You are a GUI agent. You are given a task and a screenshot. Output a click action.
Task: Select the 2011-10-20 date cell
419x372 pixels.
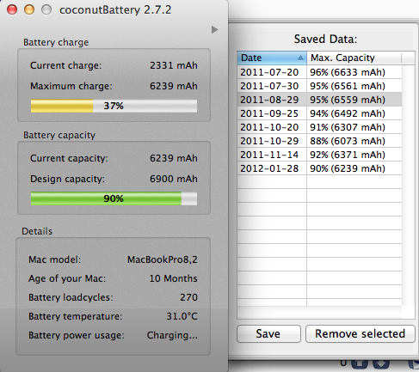point(272,127)
